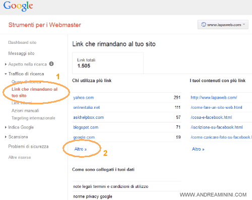This screenshot has width=252, height=200.
Task: Click the Link che rimandano al tuo sito title
Action: click(x=114, y=44)
